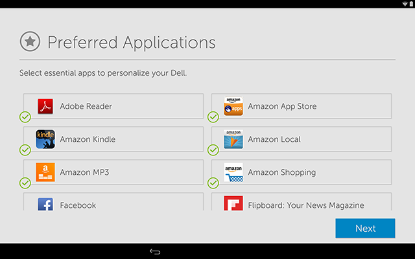Viewport: 415px width, 259px height.
Task: Click the Adobe Reader app icon
Action: (x=45, y=106)
